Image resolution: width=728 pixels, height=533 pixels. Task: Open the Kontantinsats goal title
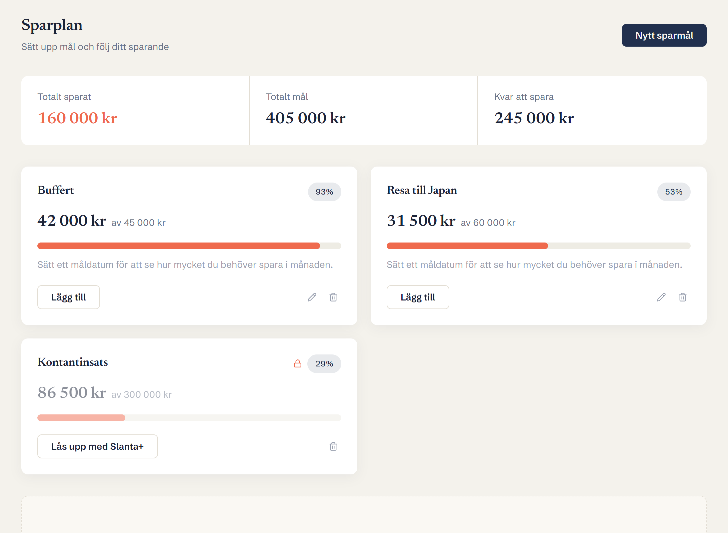73,362
